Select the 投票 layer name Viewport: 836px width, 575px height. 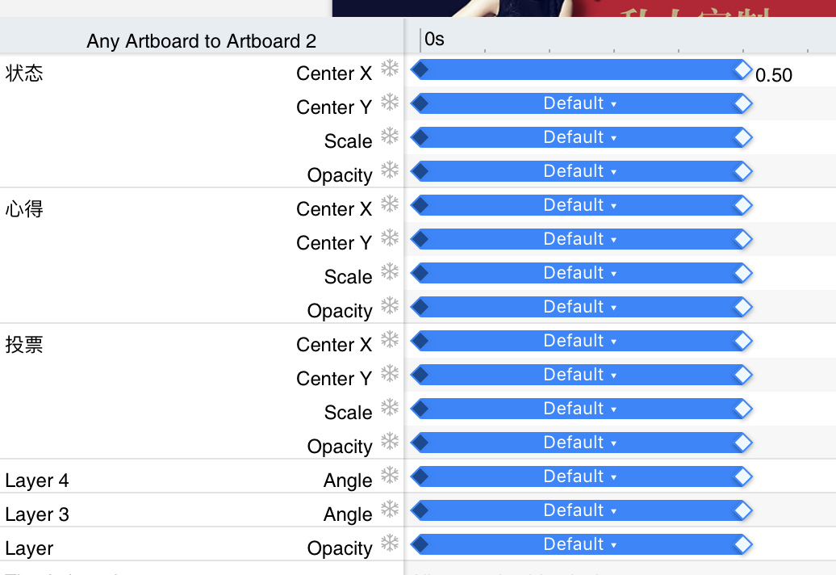(x=24, y=345)
